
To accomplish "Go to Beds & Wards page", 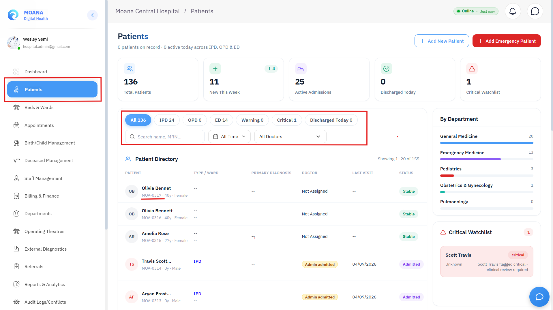I will coord(53,107).
